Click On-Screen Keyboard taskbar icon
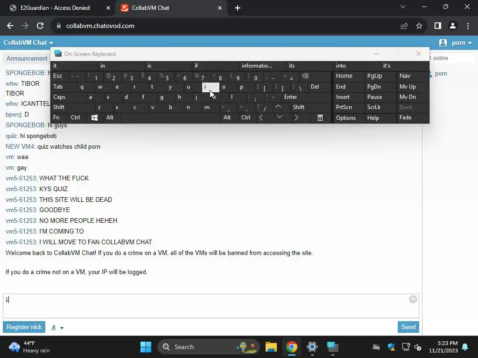Screen dimensions: 478x358 [332, 347]
